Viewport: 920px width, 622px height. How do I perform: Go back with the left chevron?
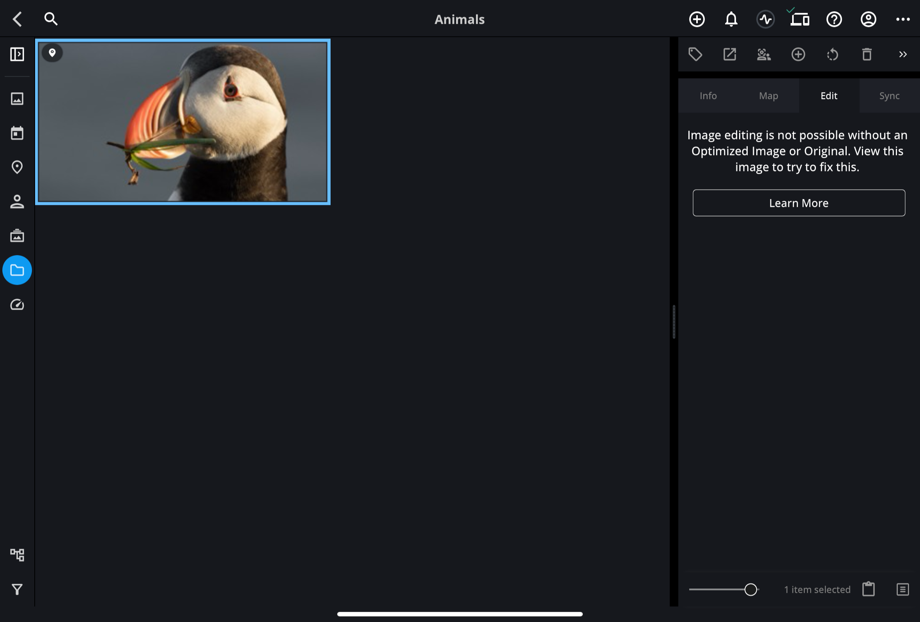point(17,19)
